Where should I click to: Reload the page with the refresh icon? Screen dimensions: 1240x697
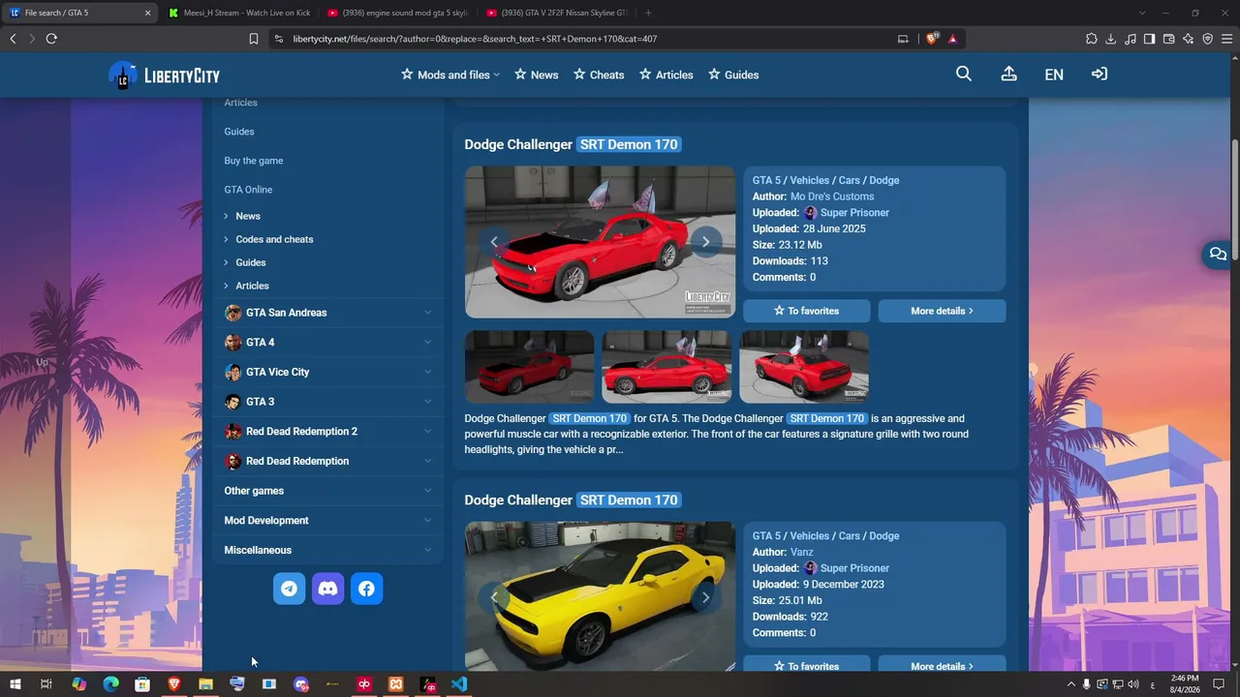(51, 39)
